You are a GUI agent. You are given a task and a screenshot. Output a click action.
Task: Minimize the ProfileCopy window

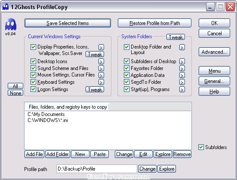(210, 7)
